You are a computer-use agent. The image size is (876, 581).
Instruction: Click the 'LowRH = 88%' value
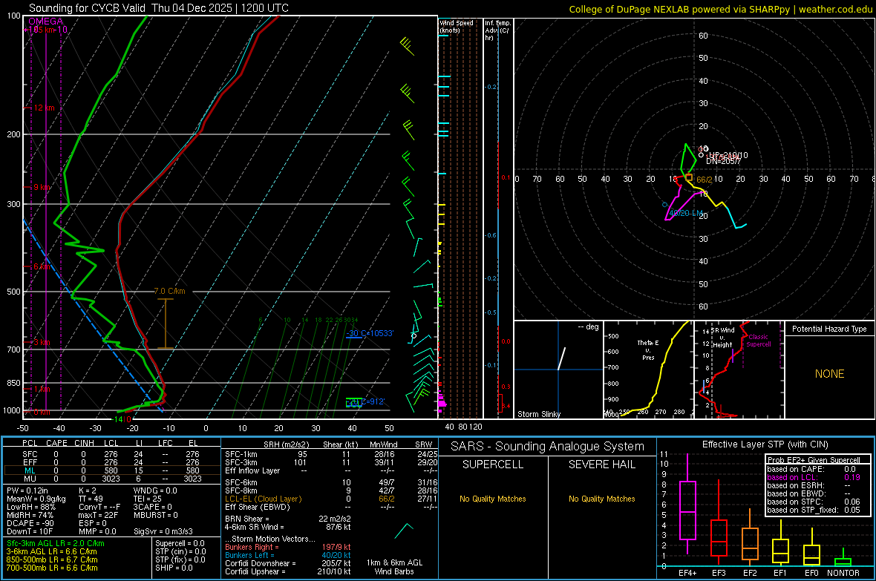coord(30,507)
